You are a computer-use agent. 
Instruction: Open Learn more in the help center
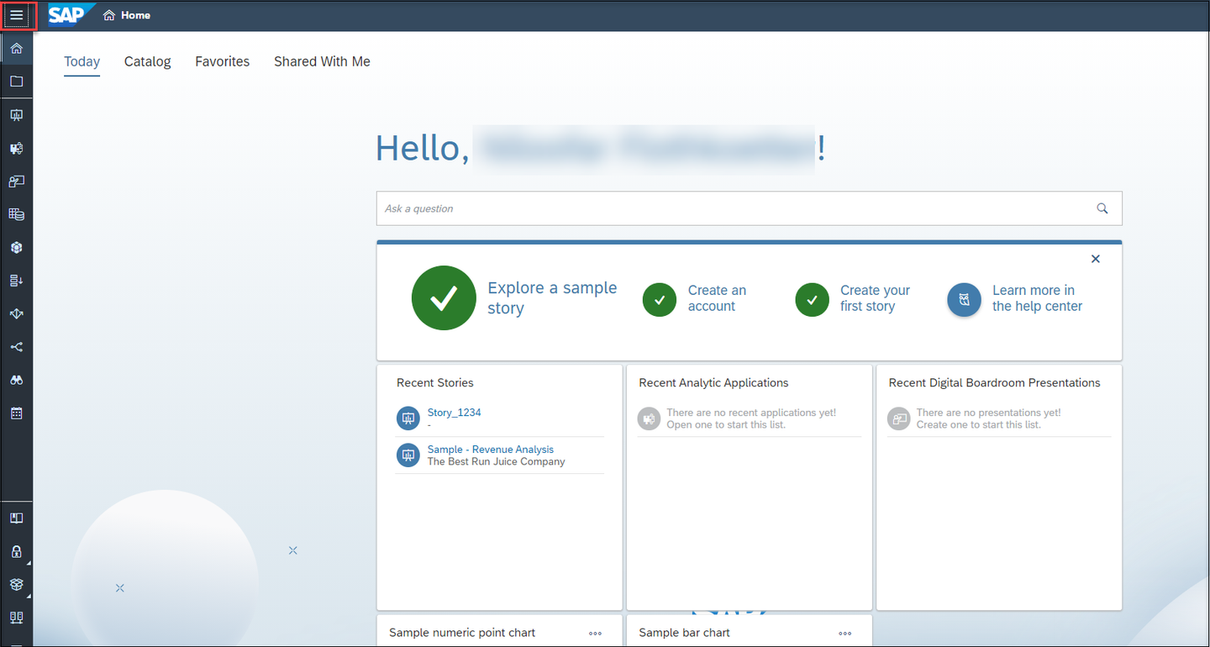[1037, 298]
